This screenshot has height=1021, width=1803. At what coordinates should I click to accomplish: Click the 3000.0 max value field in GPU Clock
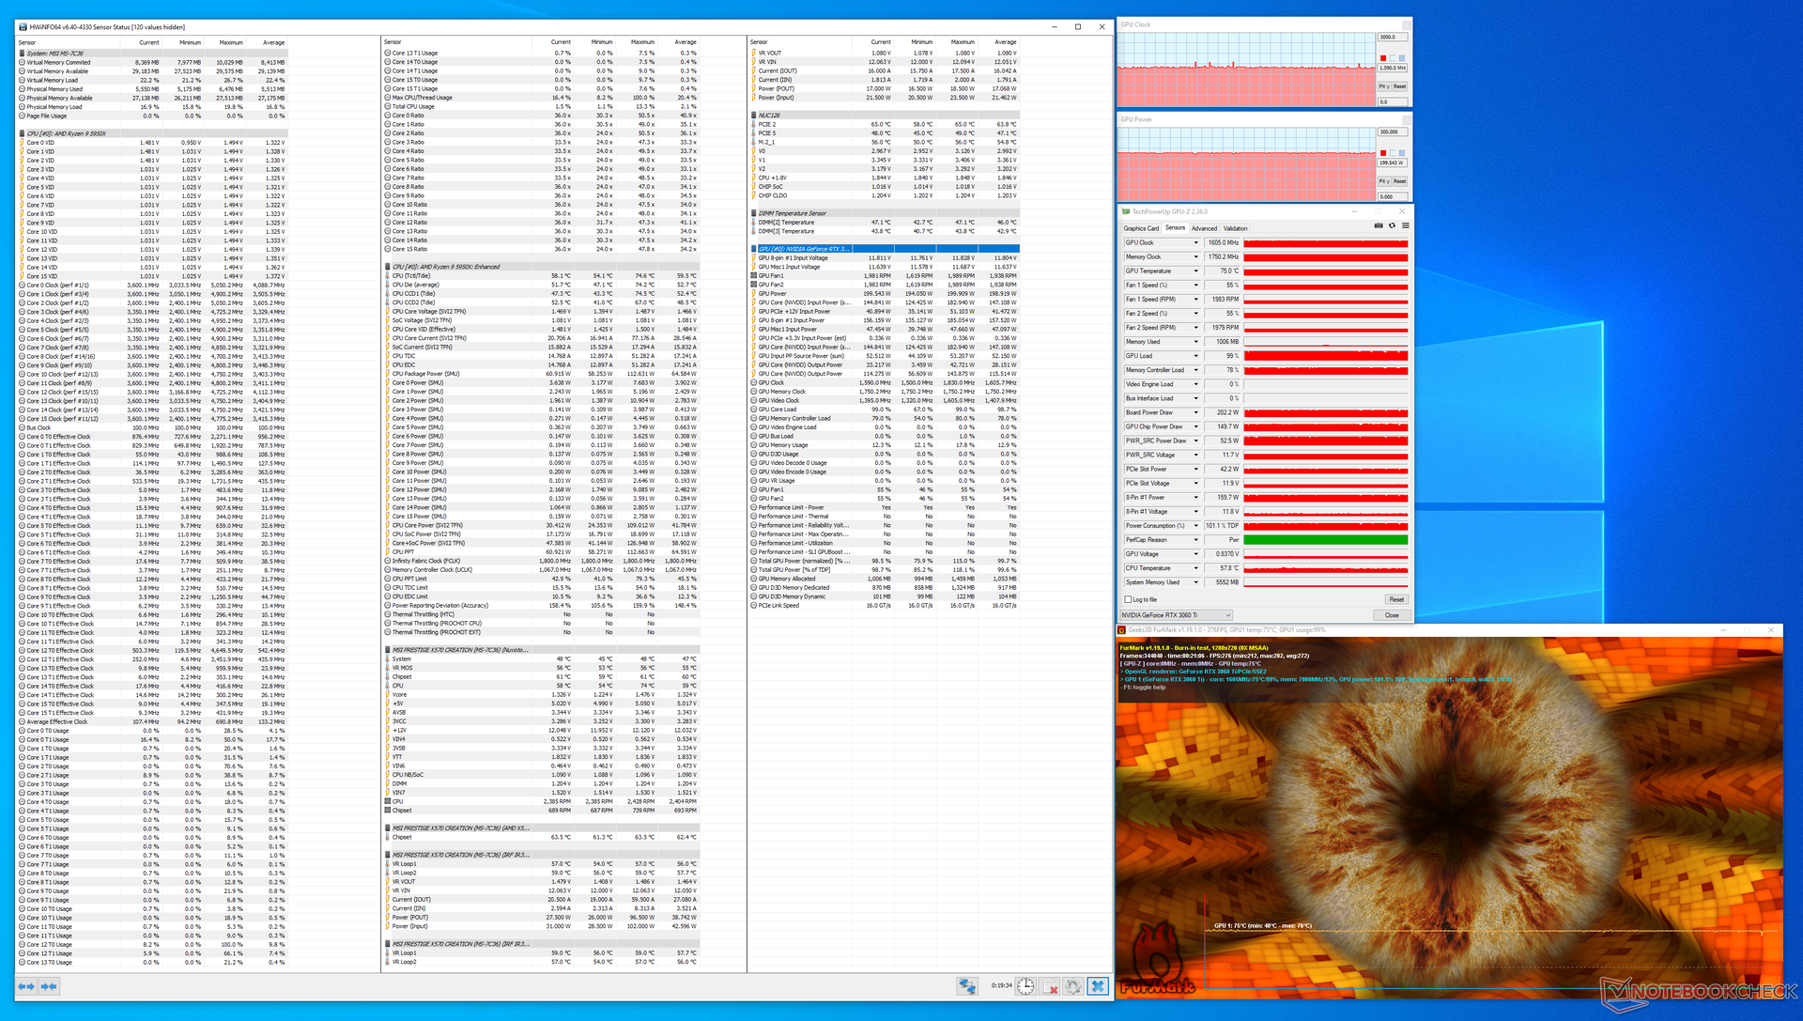[x=1391, y=38]
